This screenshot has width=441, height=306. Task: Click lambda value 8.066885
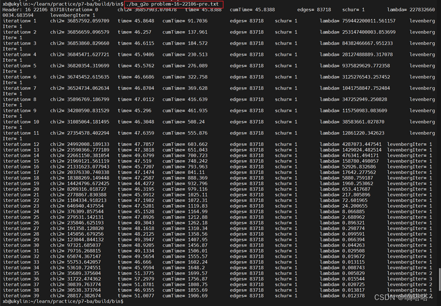click(353, 212)
